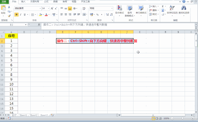
Task: Click the yellow fill color bucket
Action: 40,15
